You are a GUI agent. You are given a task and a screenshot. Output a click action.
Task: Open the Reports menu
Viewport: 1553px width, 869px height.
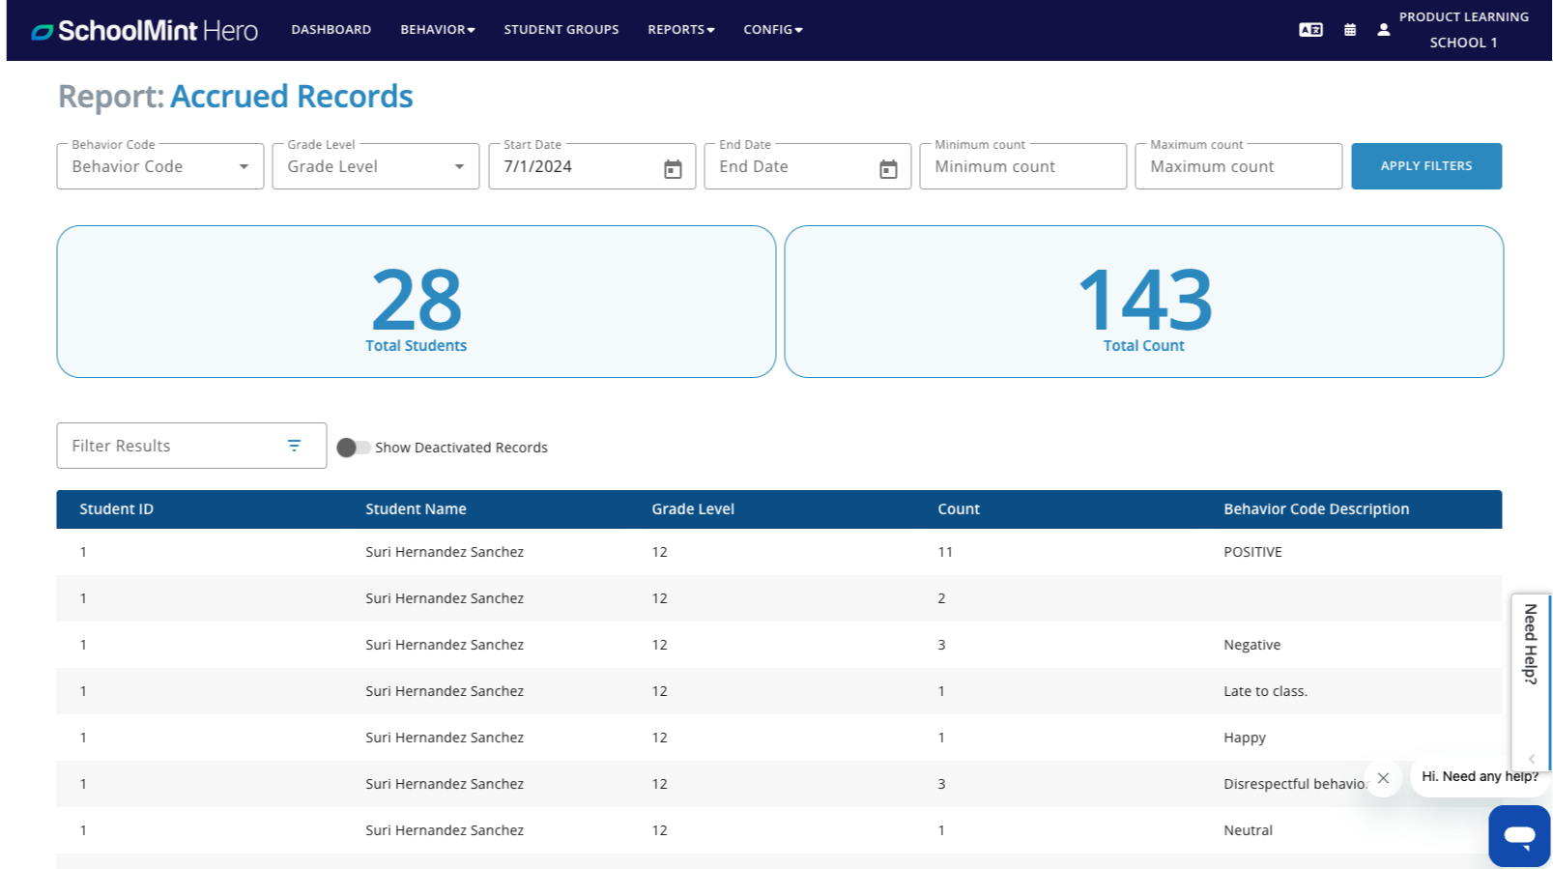(681, 30)
